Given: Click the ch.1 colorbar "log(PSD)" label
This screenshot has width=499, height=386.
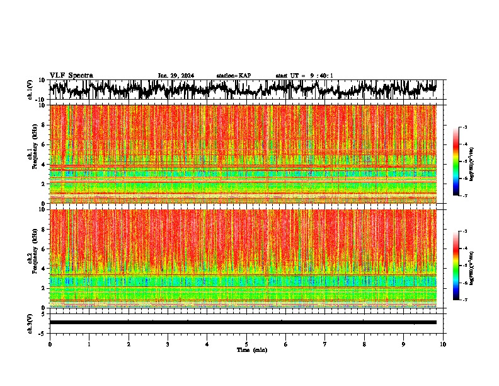Looking at the screenshot, I should (x=471, y=164).
